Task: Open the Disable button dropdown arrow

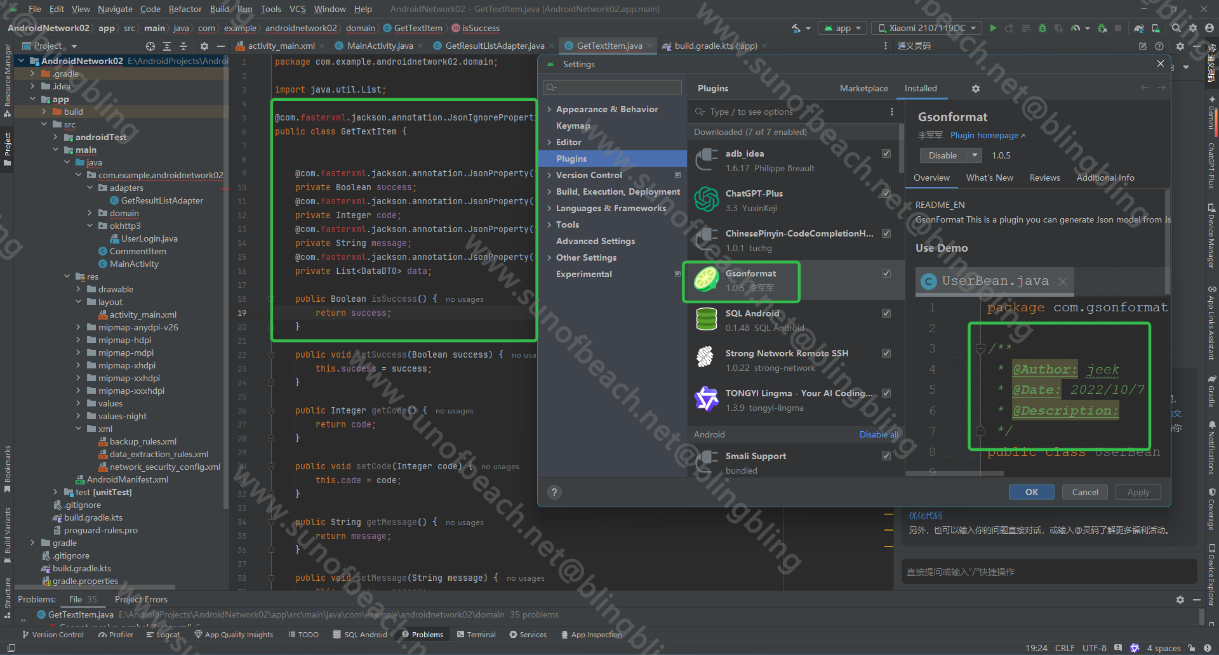Action: [x=975, y=155]
